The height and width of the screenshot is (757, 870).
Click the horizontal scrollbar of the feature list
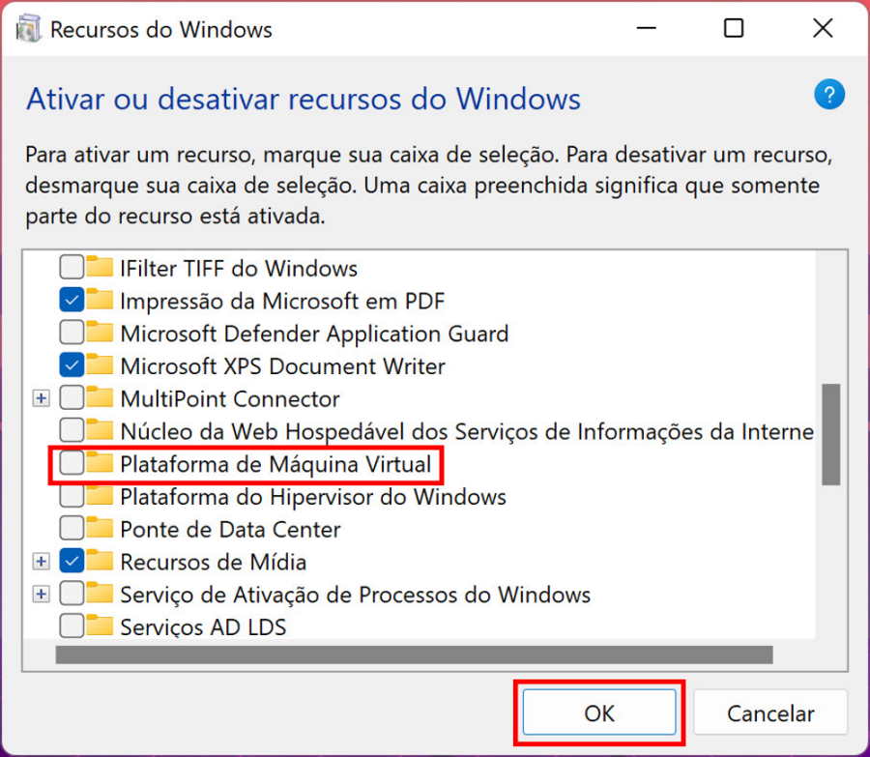(x=414, y=655)
